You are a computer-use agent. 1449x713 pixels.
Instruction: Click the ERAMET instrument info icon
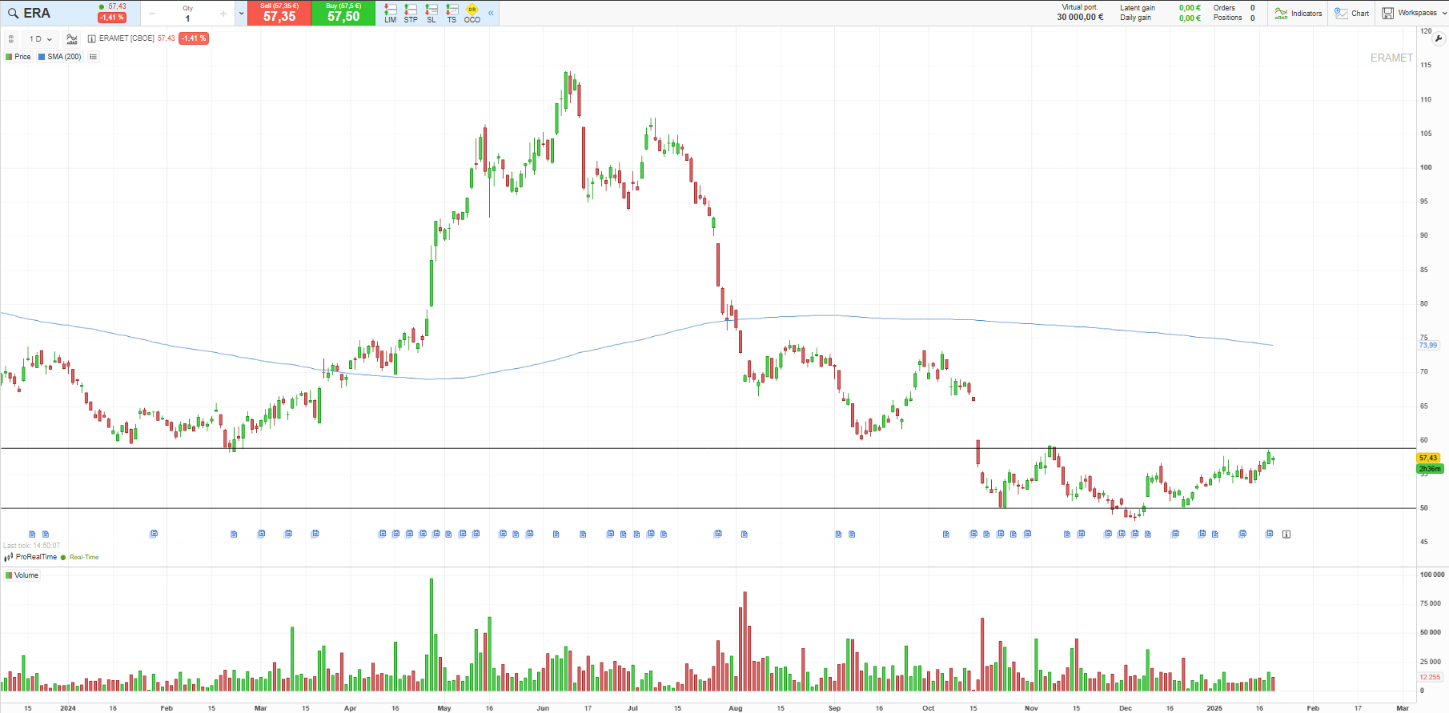click(x=92, y=38)
